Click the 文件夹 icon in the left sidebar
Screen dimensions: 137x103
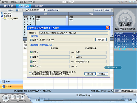click(3, 87)
